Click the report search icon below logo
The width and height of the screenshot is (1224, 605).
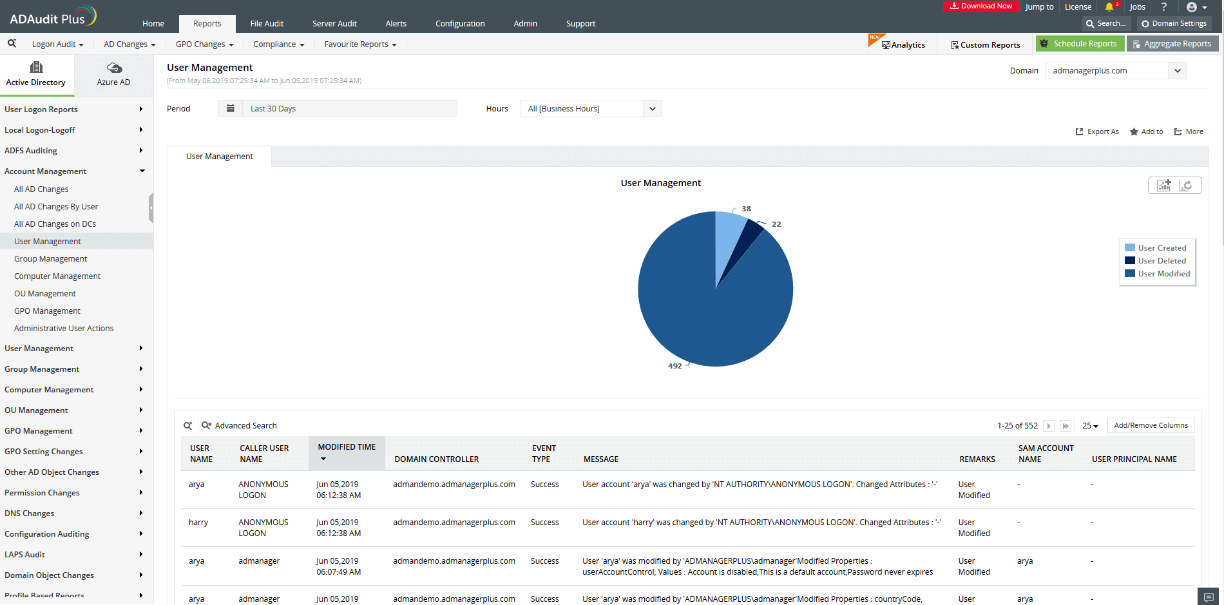(12, 44)
